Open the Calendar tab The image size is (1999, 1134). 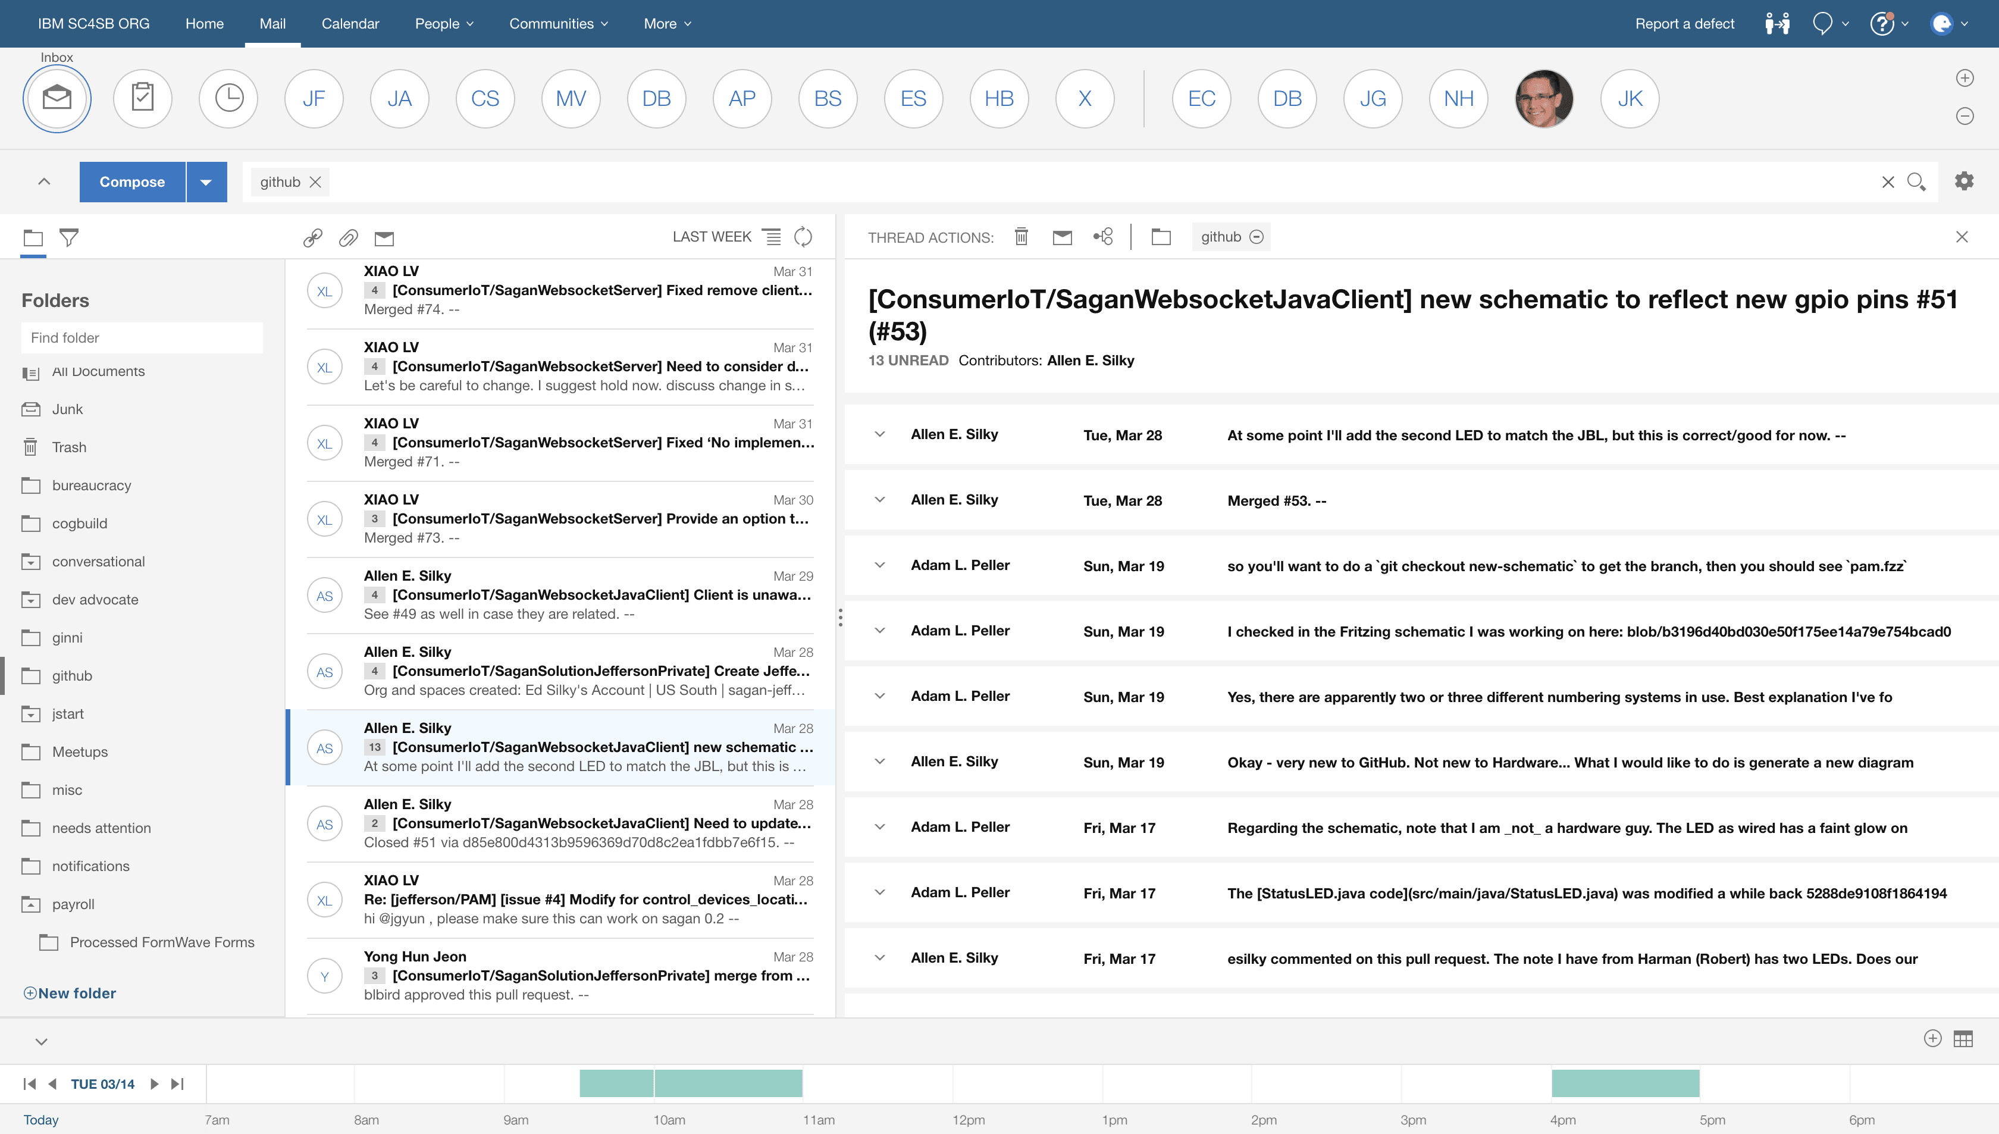pyautogui.click(x=350, y=23)
